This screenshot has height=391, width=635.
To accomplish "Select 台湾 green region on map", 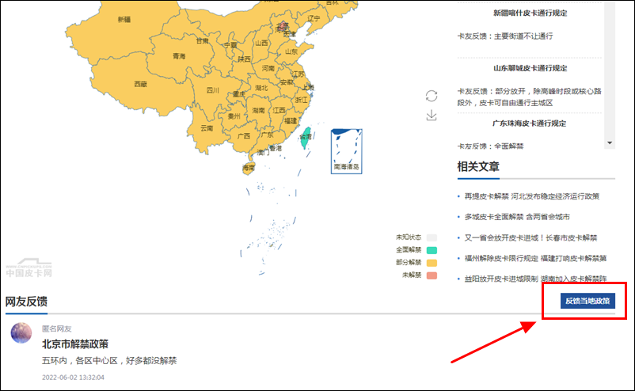I will tap(306, 138).
